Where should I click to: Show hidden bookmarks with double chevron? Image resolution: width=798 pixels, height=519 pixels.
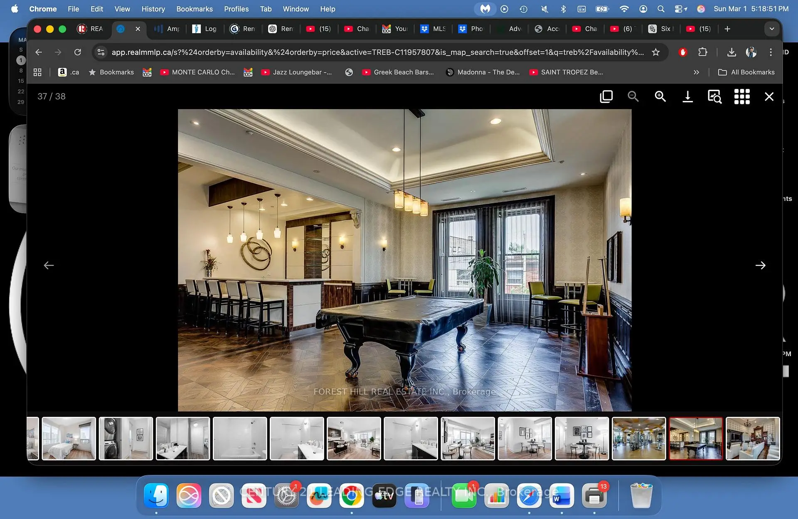tap(696, 72)
